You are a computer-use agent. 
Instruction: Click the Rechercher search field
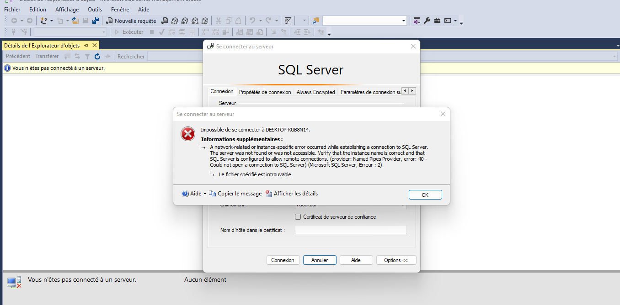tap(382, 57)
